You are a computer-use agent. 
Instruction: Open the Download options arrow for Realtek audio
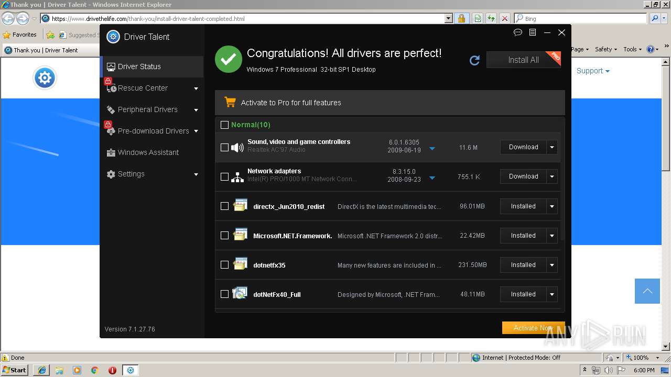(551, 147)
